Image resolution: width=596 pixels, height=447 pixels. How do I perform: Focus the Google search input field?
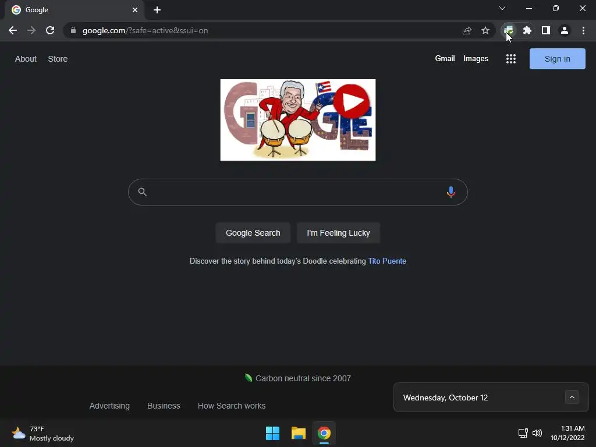pyautogui.click(x=297, y=192)
